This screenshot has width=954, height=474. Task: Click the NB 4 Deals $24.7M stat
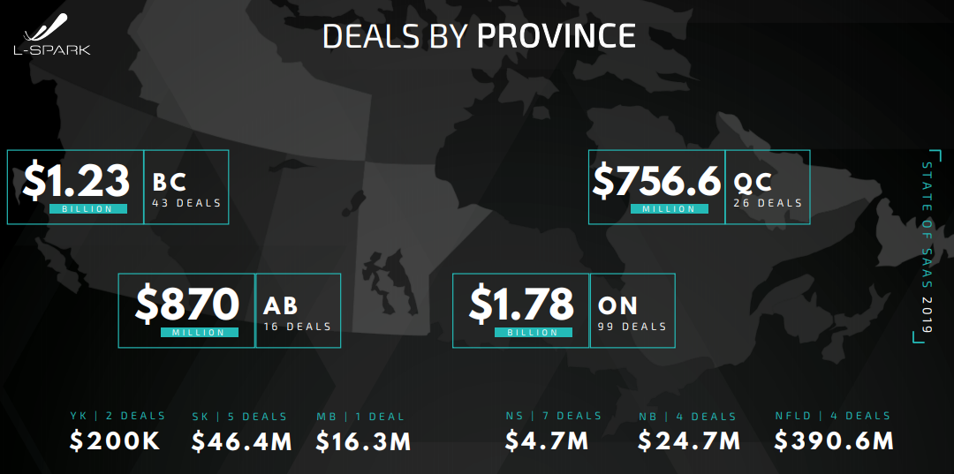click(689, 432)
